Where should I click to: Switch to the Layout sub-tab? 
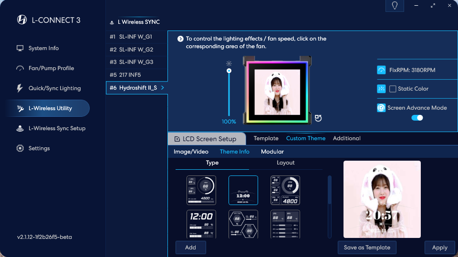[285, 163]
